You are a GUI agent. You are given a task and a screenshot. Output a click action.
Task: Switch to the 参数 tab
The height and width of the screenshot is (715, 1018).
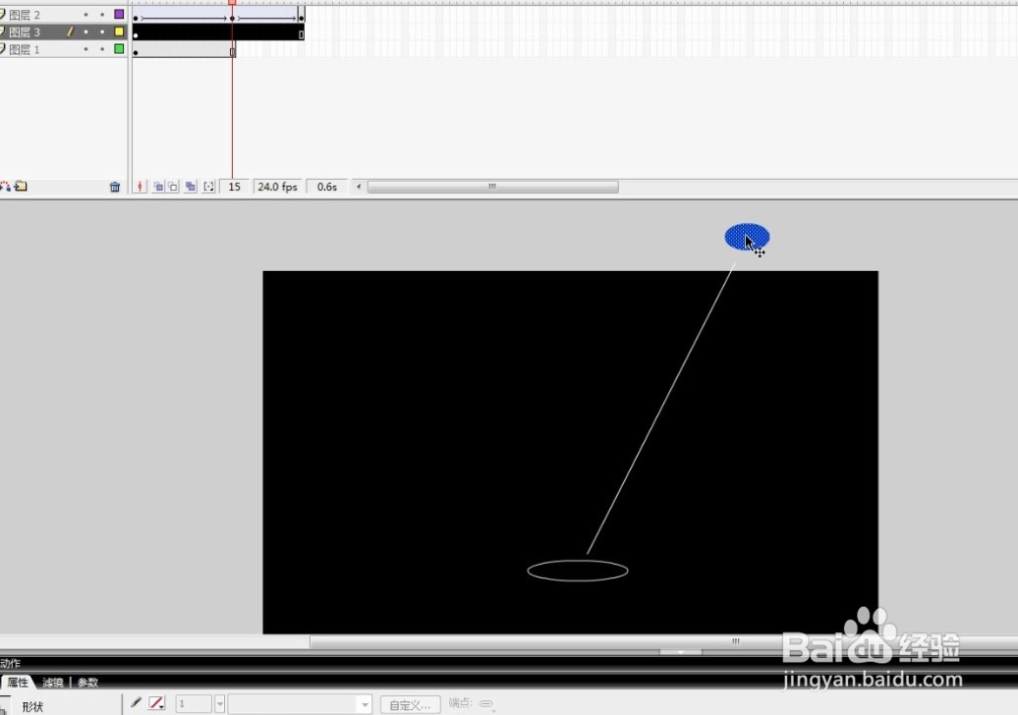[87, 682]
